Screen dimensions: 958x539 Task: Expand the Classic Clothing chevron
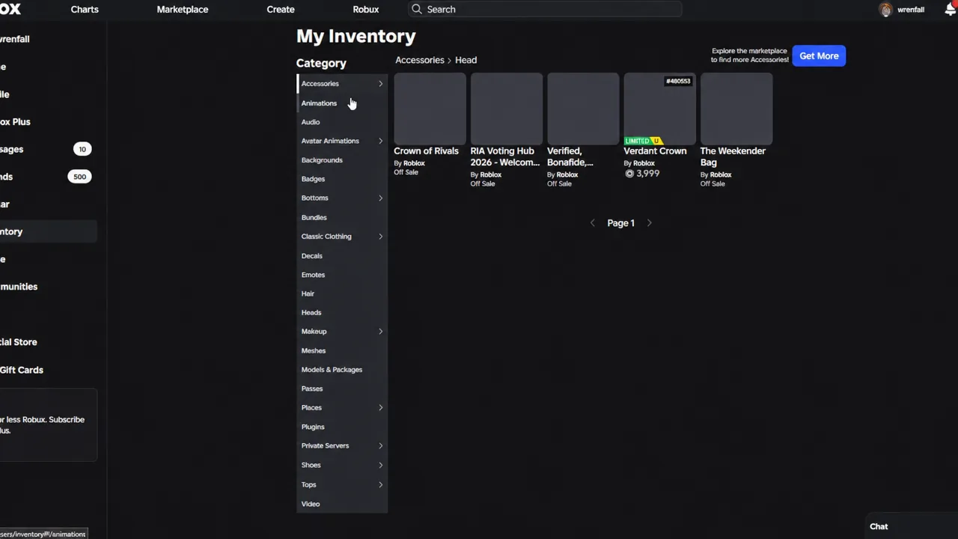(x=380, y=237)
